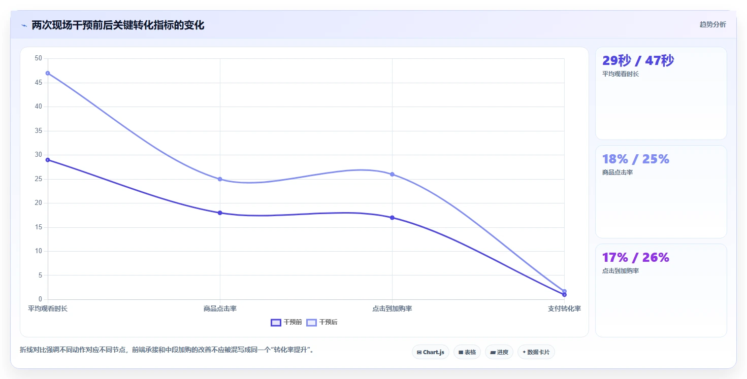
Task: Click 干预后 data point at 商品点击率
Action: [220, 179]
